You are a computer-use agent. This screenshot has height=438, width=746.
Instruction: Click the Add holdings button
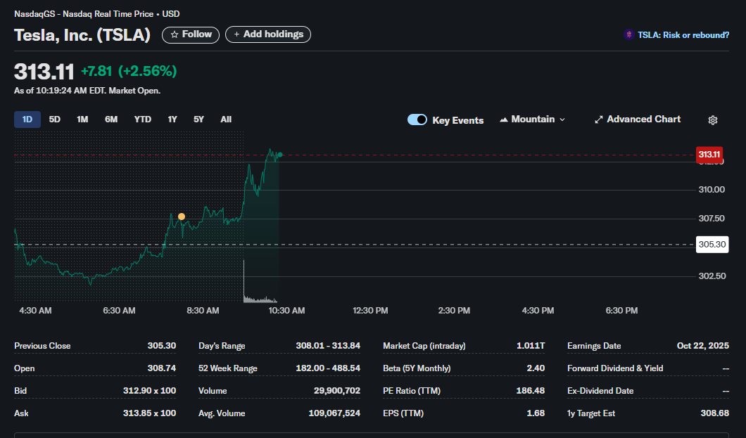(268, 34)
